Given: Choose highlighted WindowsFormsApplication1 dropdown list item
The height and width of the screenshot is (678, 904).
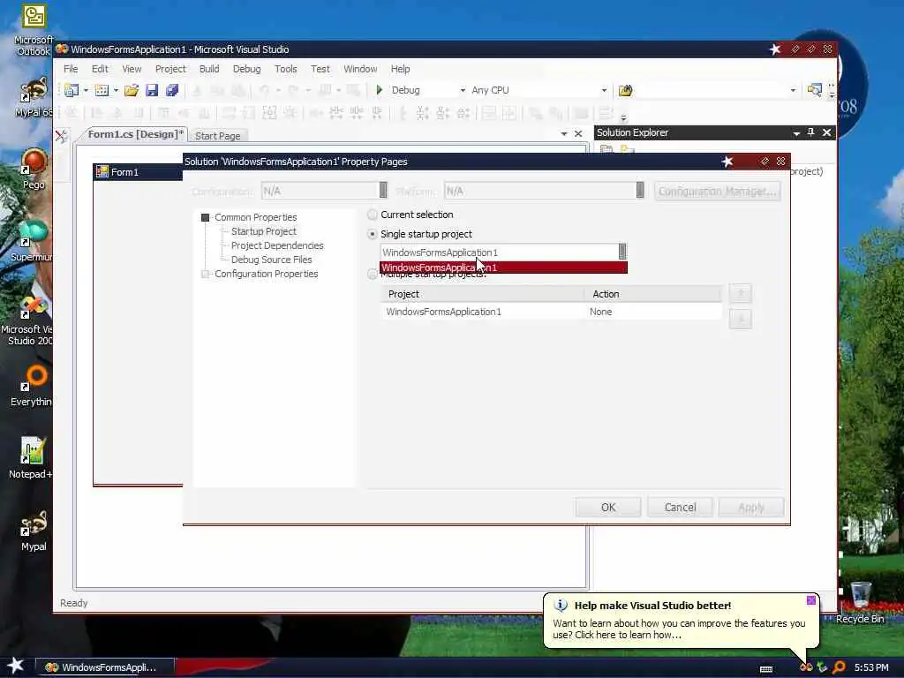Looking at the screenshot, I should point(503,267).
